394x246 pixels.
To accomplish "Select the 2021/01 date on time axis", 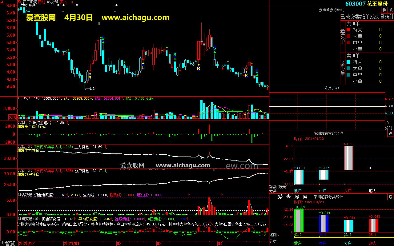I will (x=71, y=244).
